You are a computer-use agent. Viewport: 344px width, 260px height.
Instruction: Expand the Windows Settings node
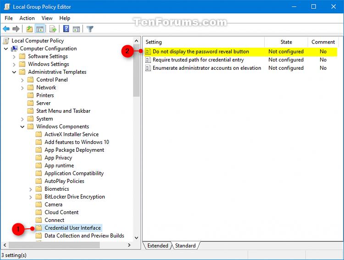[x=14, y=65]
